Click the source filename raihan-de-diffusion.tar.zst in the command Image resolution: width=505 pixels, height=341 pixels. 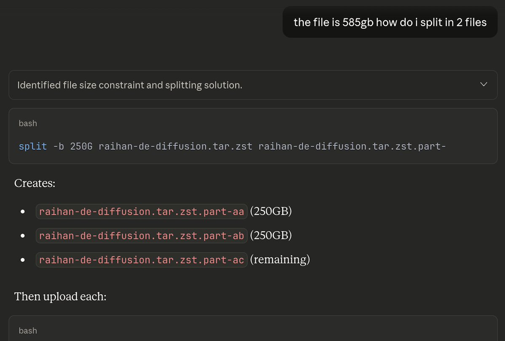point(176,146)
